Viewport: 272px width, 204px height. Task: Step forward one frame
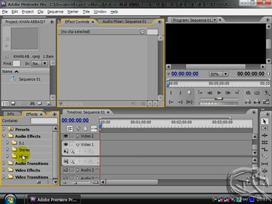click(228, 93)
